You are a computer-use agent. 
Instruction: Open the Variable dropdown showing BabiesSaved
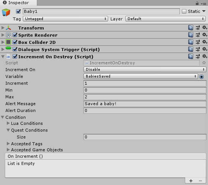pyautogui.click(x=141, y=76)
